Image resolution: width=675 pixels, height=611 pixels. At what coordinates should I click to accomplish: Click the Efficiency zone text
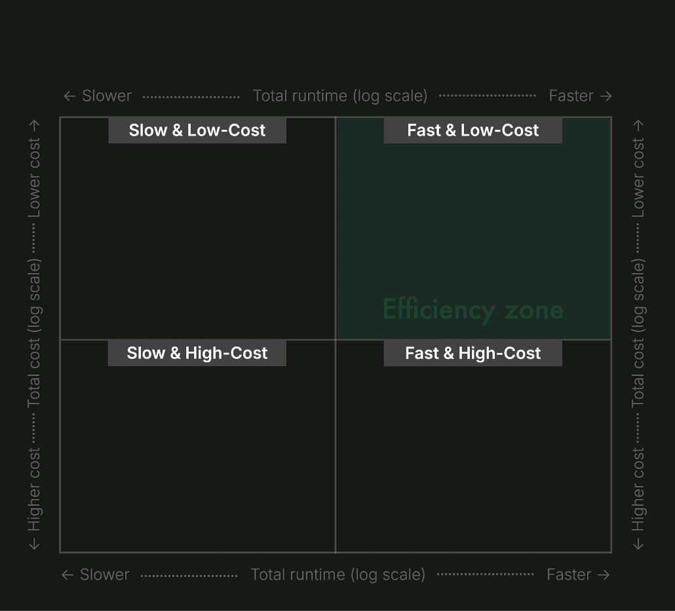pos(473,310)
